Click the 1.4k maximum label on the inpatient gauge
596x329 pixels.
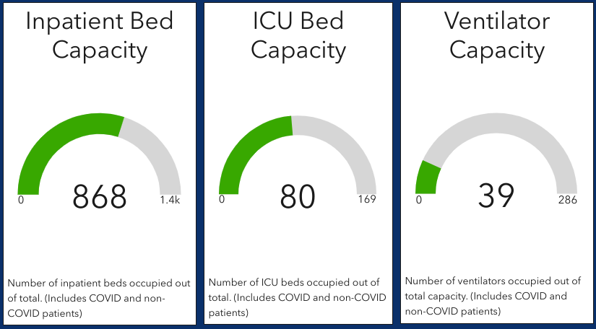(170, 200)
